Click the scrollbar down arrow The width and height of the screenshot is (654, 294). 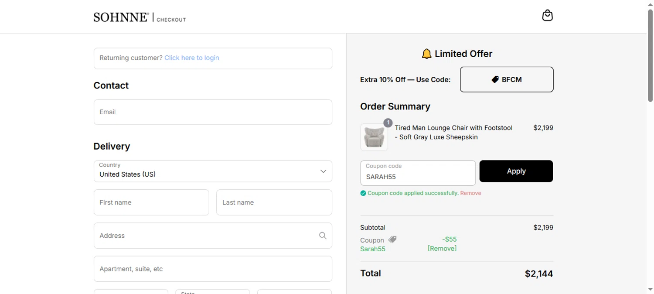[650, 289]
